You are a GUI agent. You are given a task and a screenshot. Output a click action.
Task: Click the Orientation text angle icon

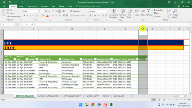tap(64, 11)
